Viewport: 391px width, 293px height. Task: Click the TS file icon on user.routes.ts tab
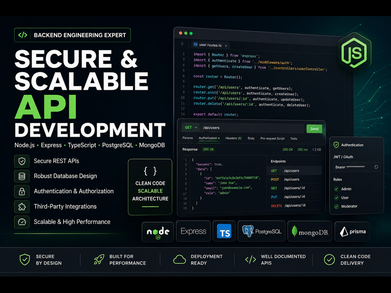pos(195,45)
